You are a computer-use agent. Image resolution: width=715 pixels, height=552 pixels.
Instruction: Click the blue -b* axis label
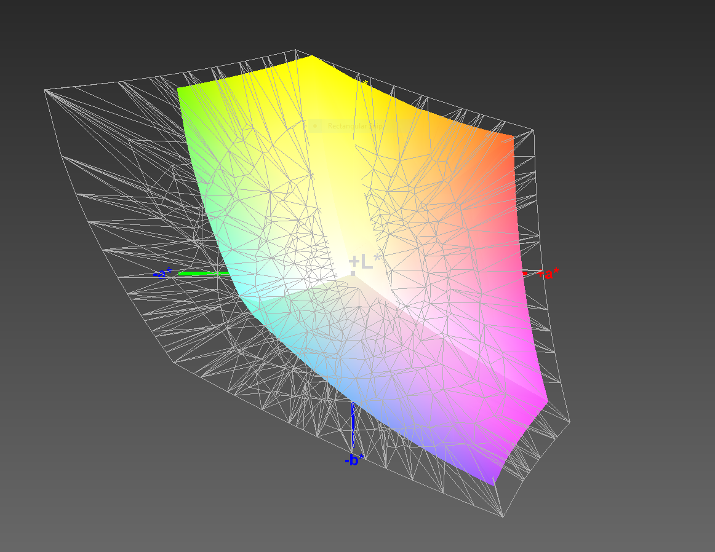(354, 460)
